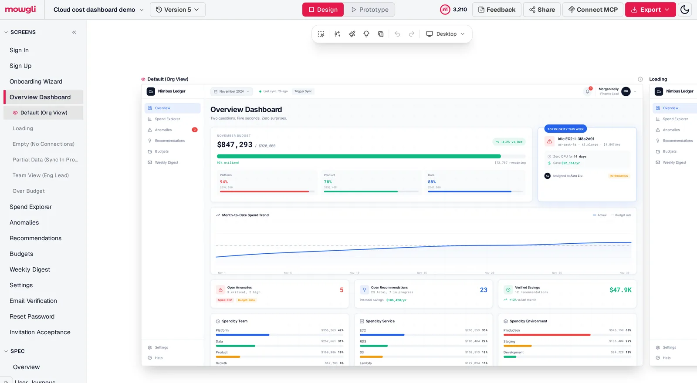
Task: Click Open Anomalies warning icon
Action: pos(220,289)
